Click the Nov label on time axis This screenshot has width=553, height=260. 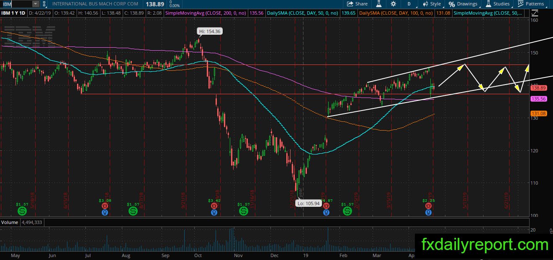[x=238, y=255]
